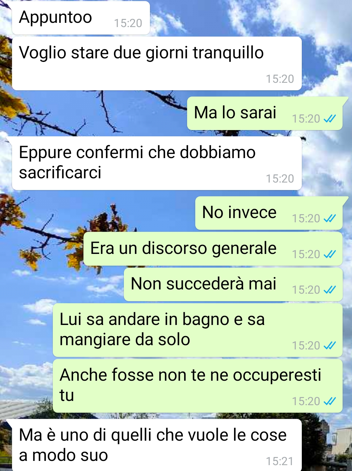Tap the 'Non succederà mai' message
This screenshot has width=352, height=471.
coord(233,285)
